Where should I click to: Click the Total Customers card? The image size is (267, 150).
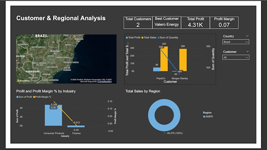pos(138,23)
